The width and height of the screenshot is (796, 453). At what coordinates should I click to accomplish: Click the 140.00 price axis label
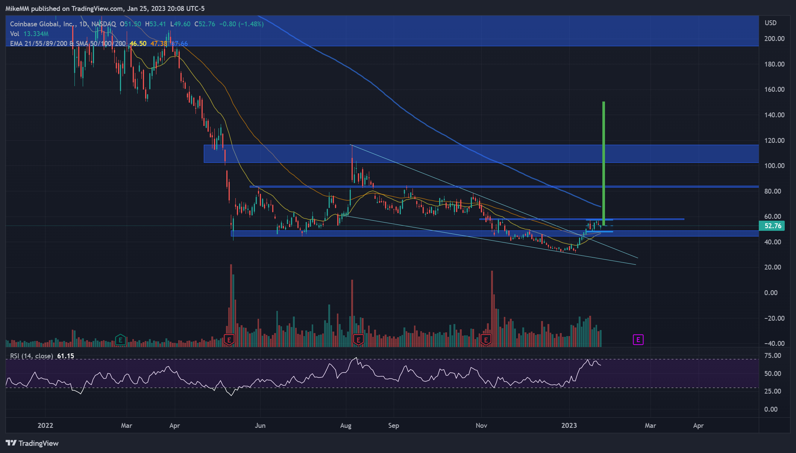775,115
